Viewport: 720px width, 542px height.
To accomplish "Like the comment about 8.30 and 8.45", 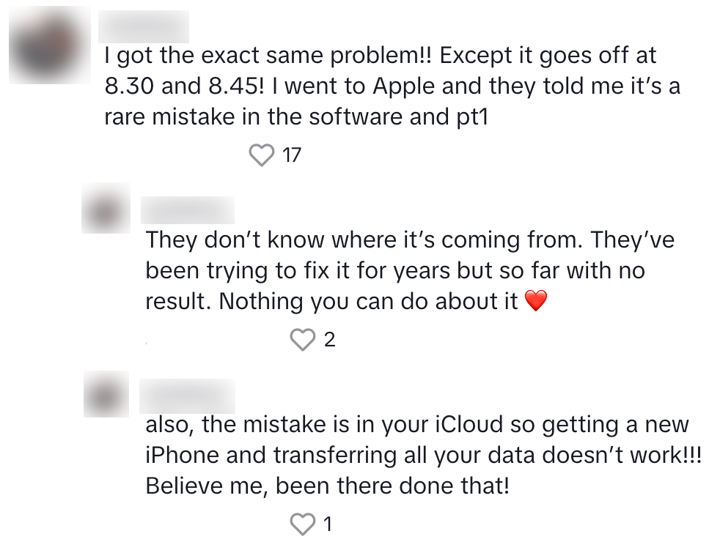I will click(262, 155).
